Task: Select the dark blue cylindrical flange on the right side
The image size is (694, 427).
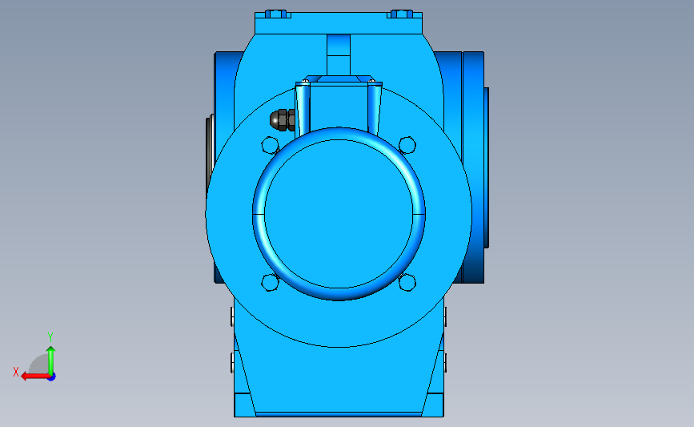Action: pos(473,167)
